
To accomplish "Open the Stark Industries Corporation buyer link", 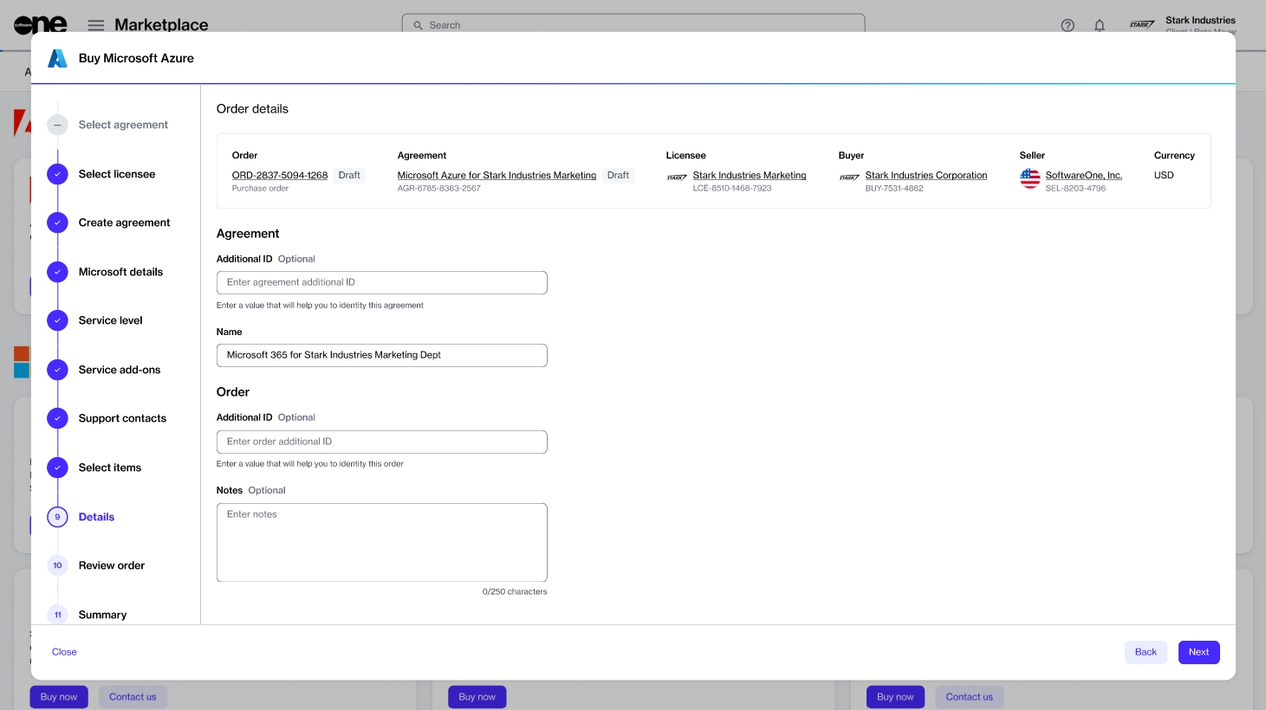I will coord(925,175).
